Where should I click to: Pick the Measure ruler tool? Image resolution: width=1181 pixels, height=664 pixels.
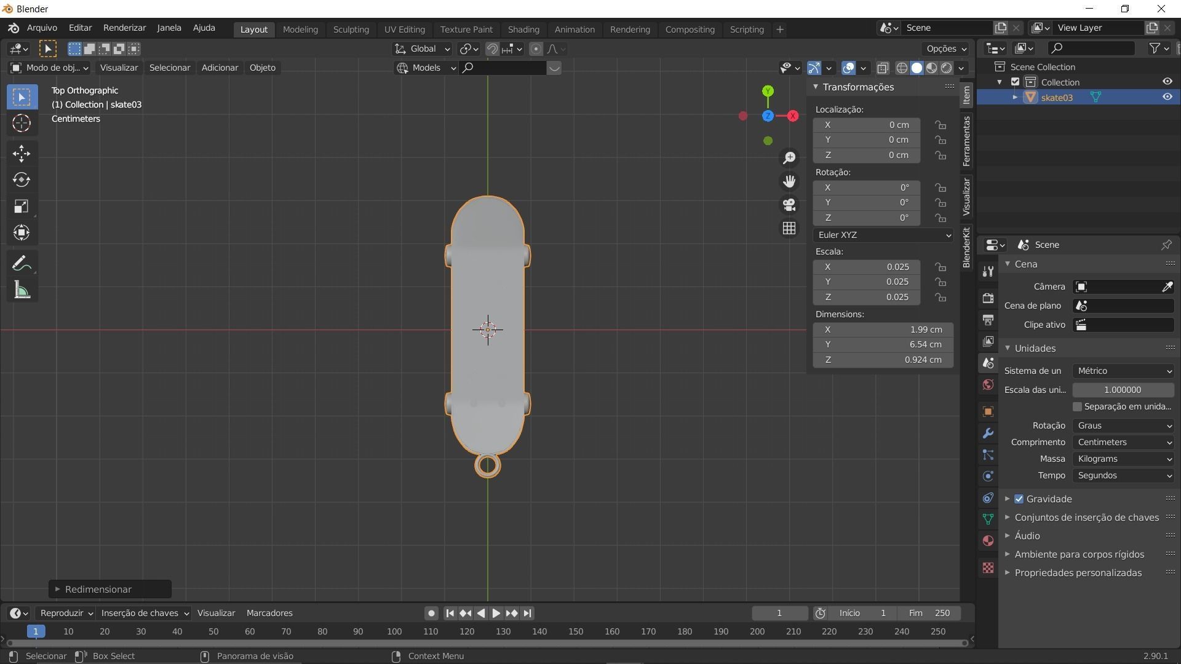[22, 290]
